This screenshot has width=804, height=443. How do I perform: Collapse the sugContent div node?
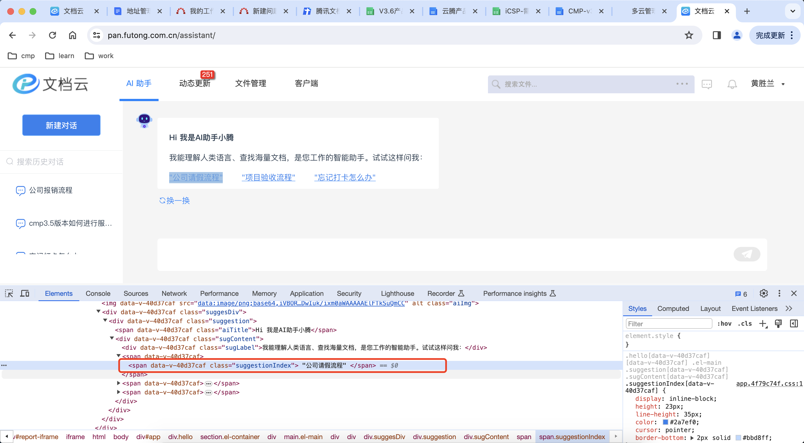tap(112, 339)
